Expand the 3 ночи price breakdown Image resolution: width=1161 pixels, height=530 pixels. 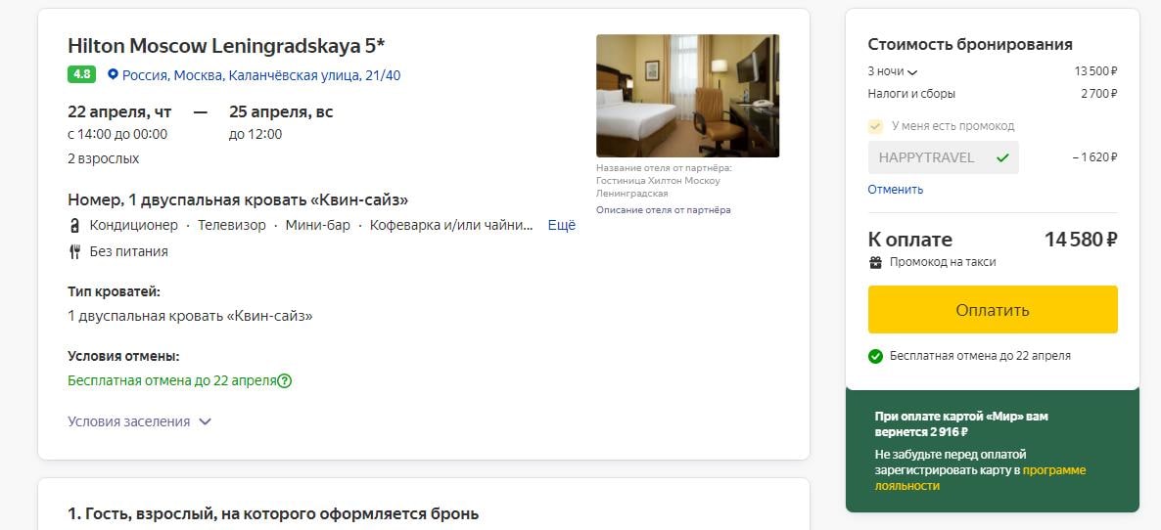[x=892, y=71]
